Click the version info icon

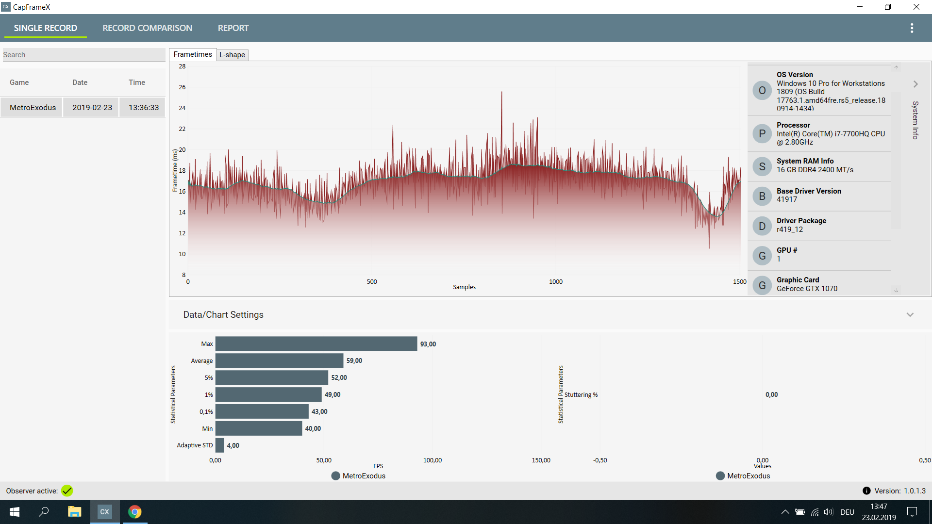point(866,491)
